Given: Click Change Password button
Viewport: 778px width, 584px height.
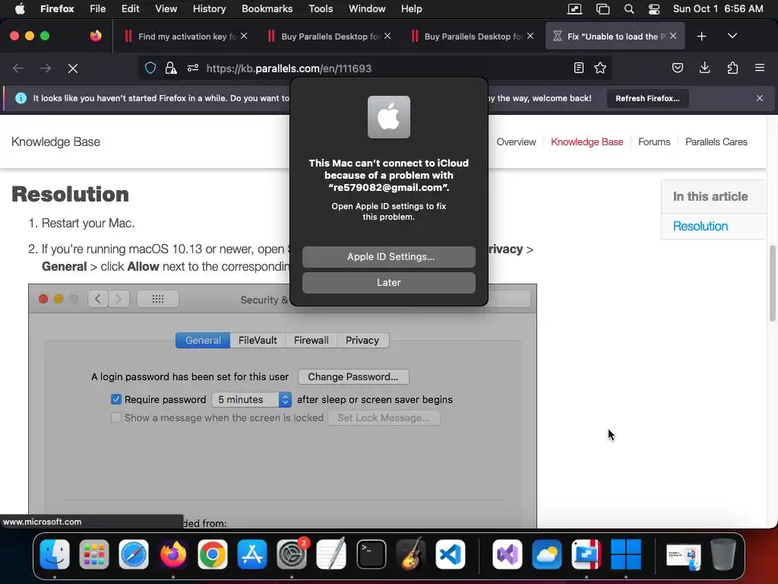Looking at the screenshot, I should click(353, 376).
